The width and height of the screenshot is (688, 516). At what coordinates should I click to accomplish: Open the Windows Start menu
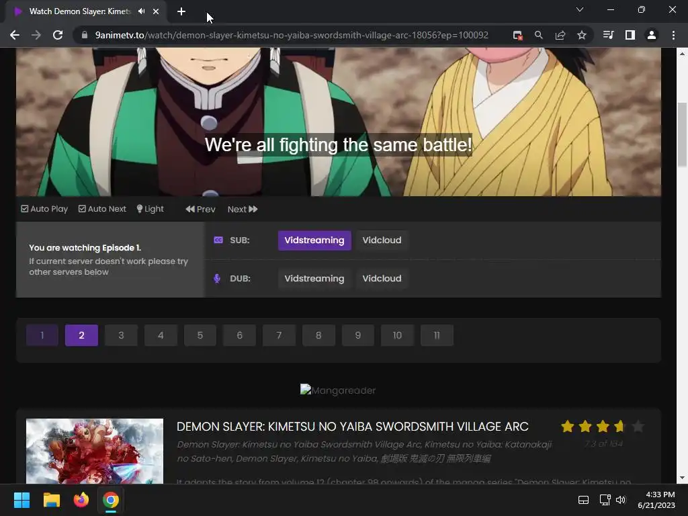[21, 500]
